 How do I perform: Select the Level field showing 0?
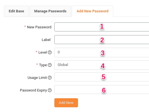[102, 52]
